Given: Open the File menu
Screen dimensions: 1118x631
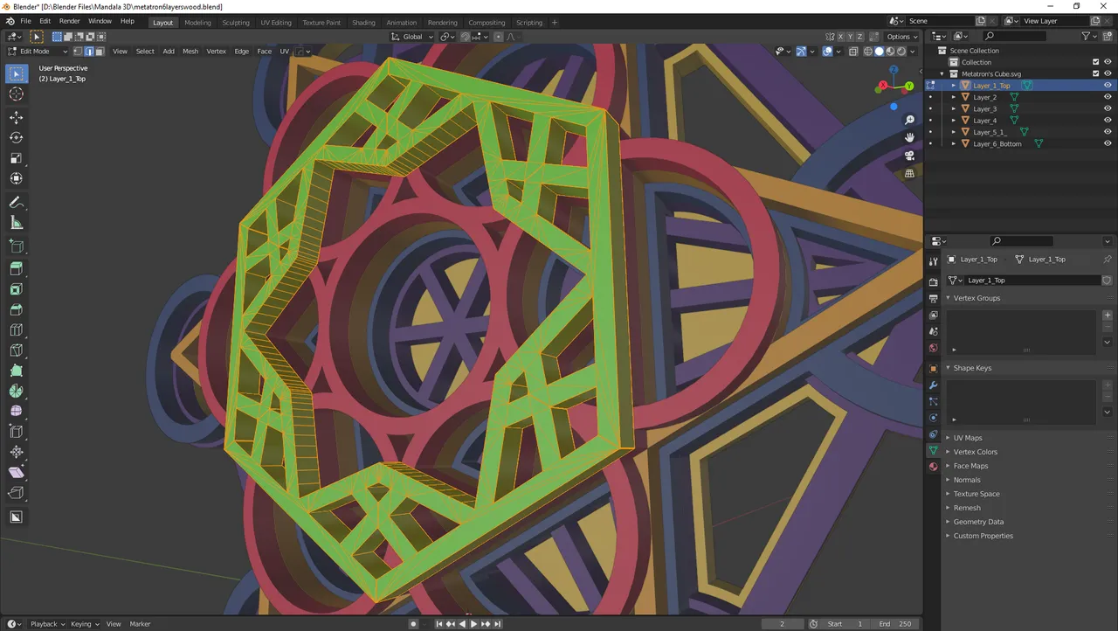Looking at the screenshot, I should pyautogui.click(x=25, y=21).
